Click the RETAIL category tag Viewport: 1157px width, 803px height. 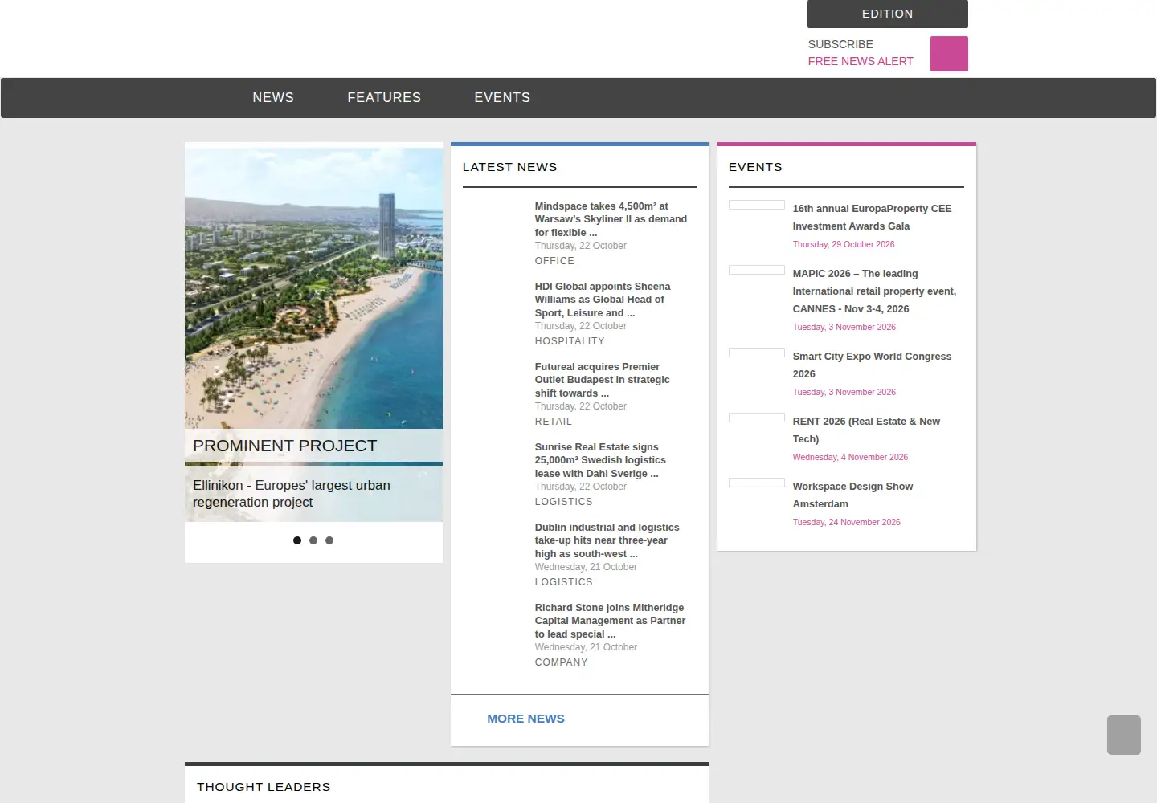(x=554, y=422)
